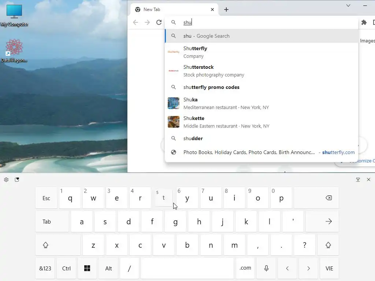Open a new tab with the plus button
This screenshot has height=281, width=375.
(x=226, y=10)
